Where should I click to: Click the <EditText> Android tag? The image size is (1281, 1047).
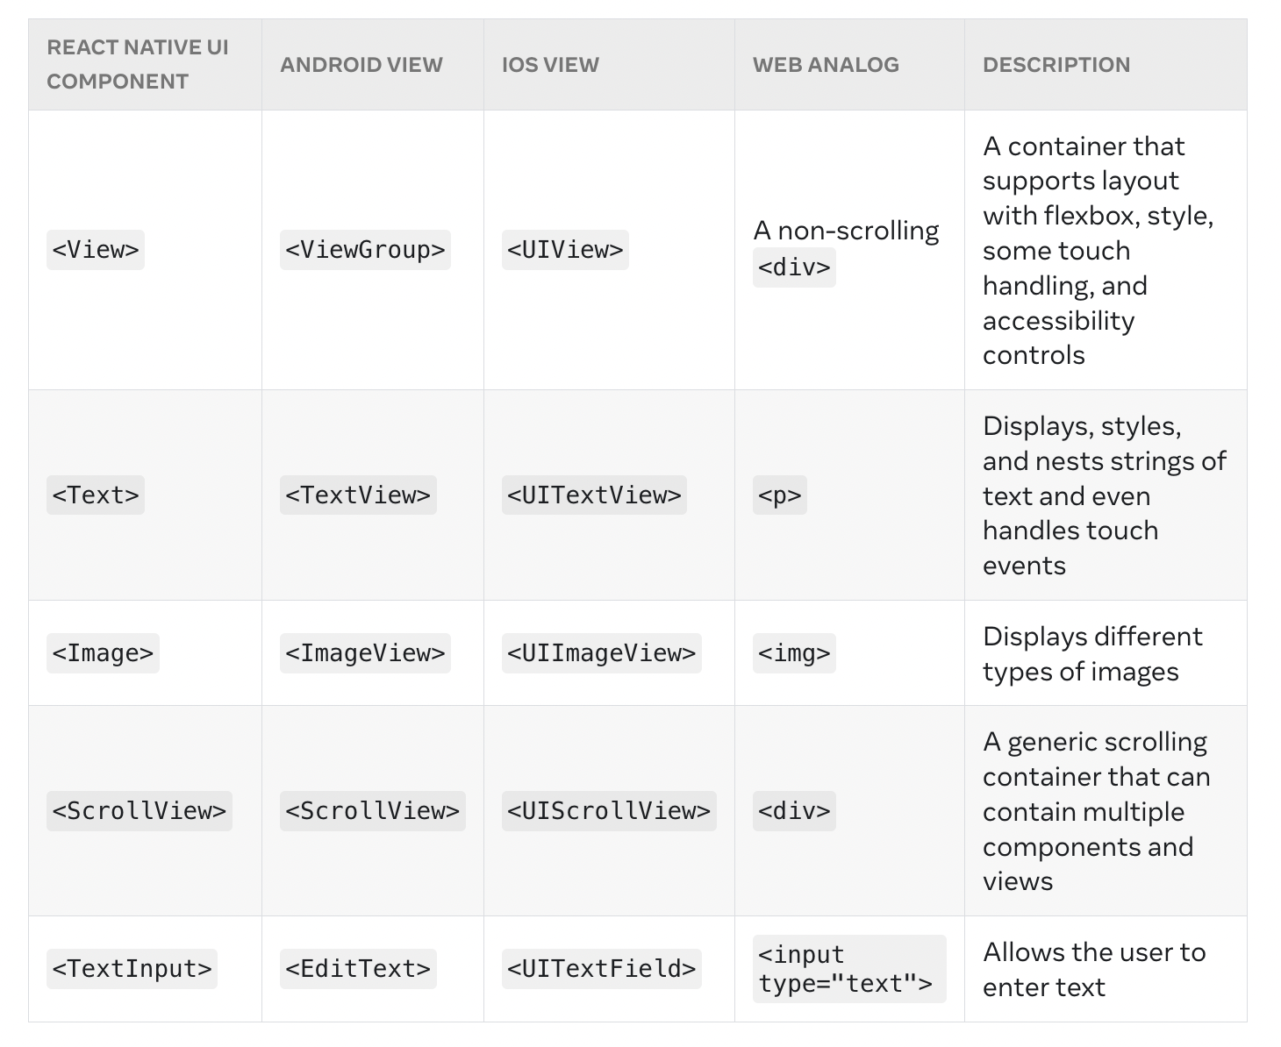[357, 969]
